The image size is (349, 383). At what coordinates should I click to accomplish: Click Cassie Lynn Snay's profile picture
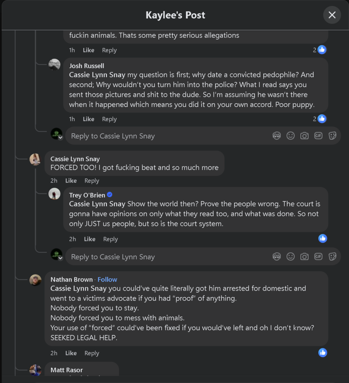[x=35, y=159]
